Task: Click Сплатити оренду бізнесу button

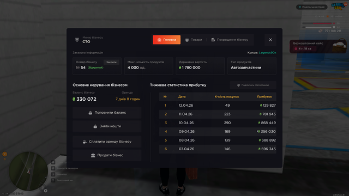Action: pyautogui.click(x=107, y=142)
